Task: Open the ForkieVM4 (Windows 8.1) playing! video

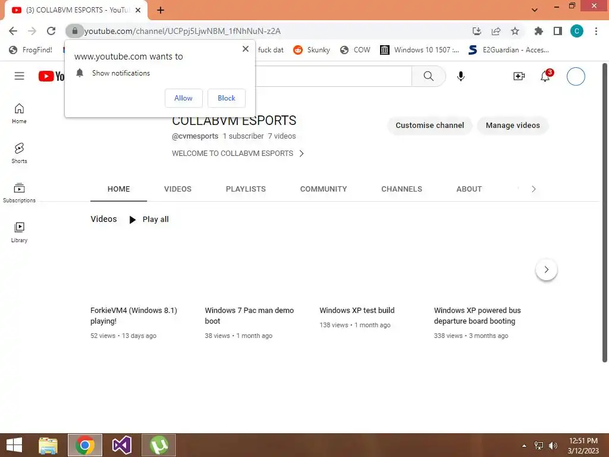Action: [134, 315]
